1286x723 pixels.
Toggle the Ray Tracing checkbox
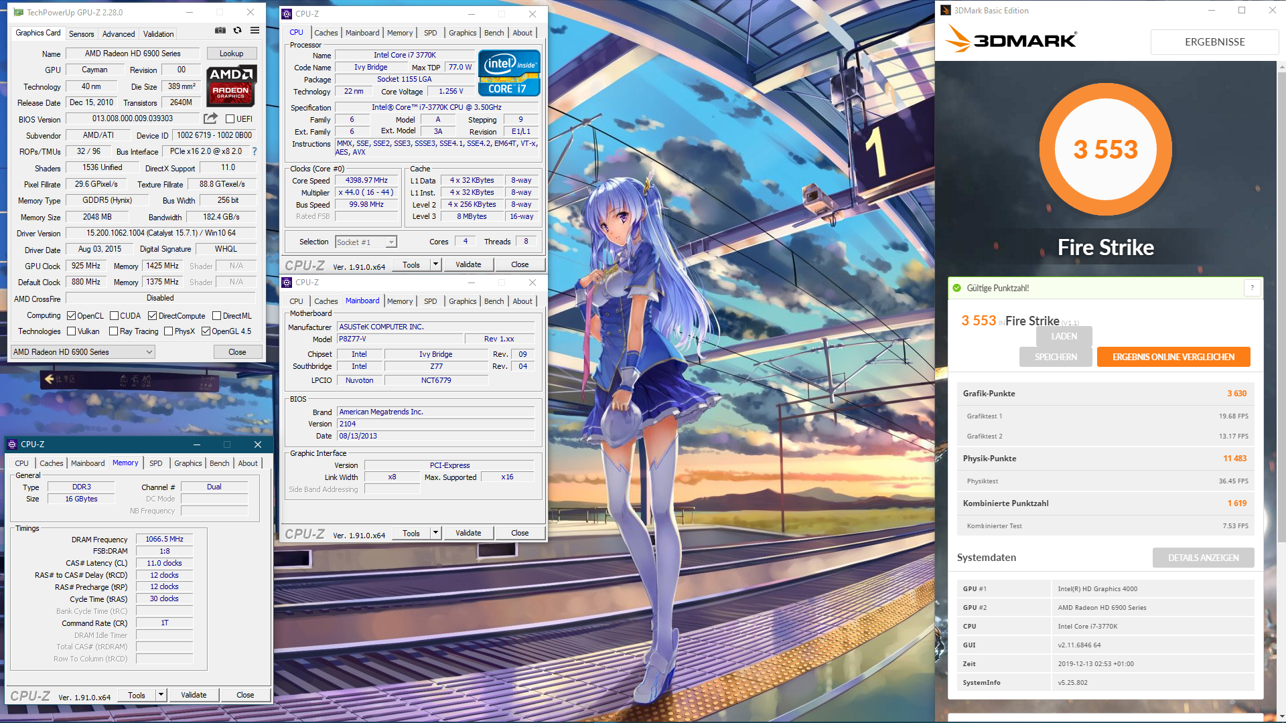tap(113, 331)
